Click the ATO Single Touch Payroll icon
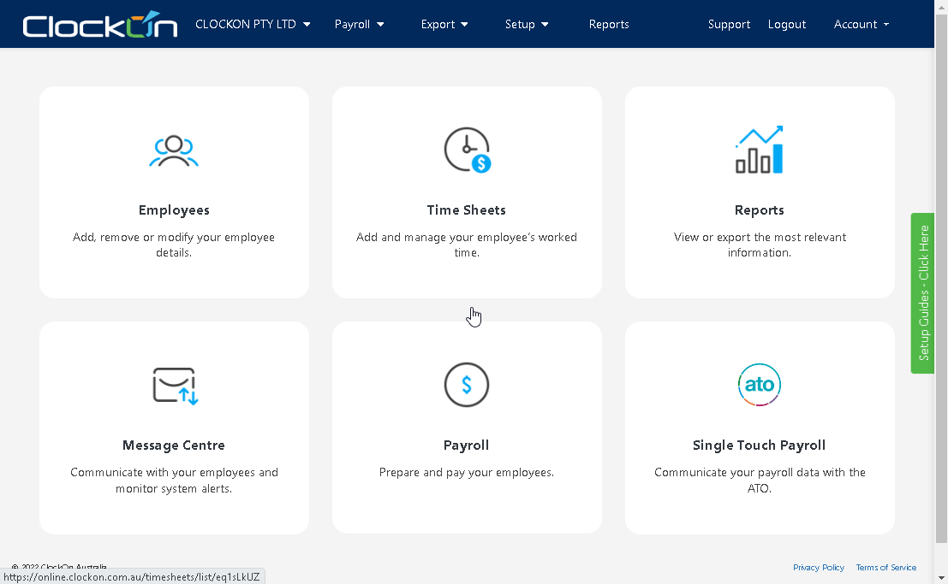948x584 pixels. (759, 385)
